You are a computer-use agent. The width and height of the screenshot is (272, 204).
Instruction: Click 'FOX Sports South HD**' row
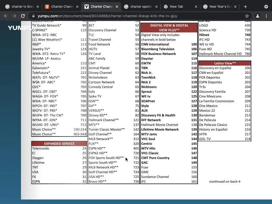click(114, 158)
